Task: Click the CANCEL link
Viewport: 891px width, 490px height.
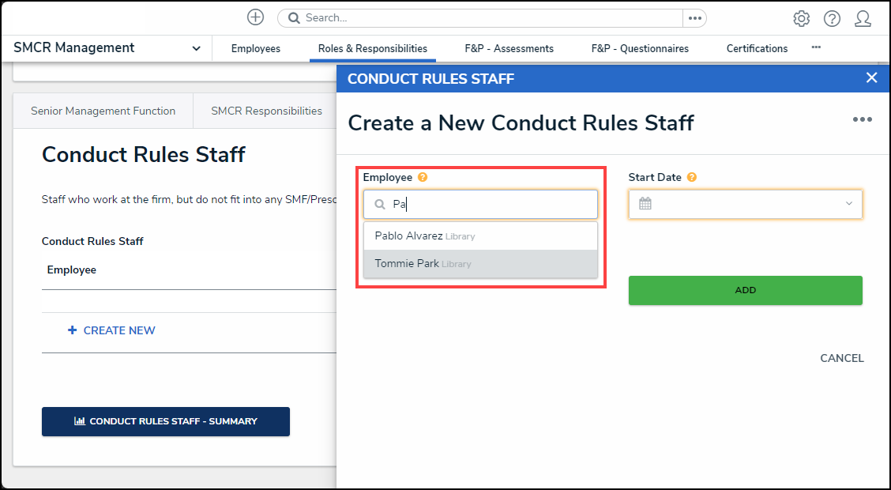Action: (x=841, y=358)
